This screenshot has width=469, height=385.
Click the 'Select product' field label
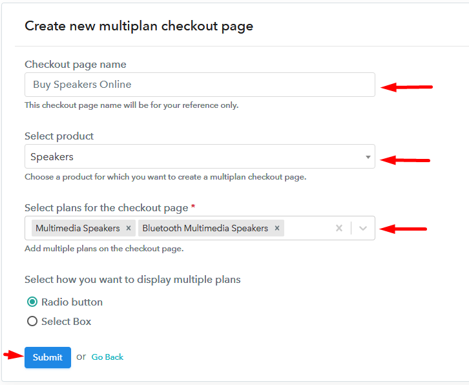59,136
